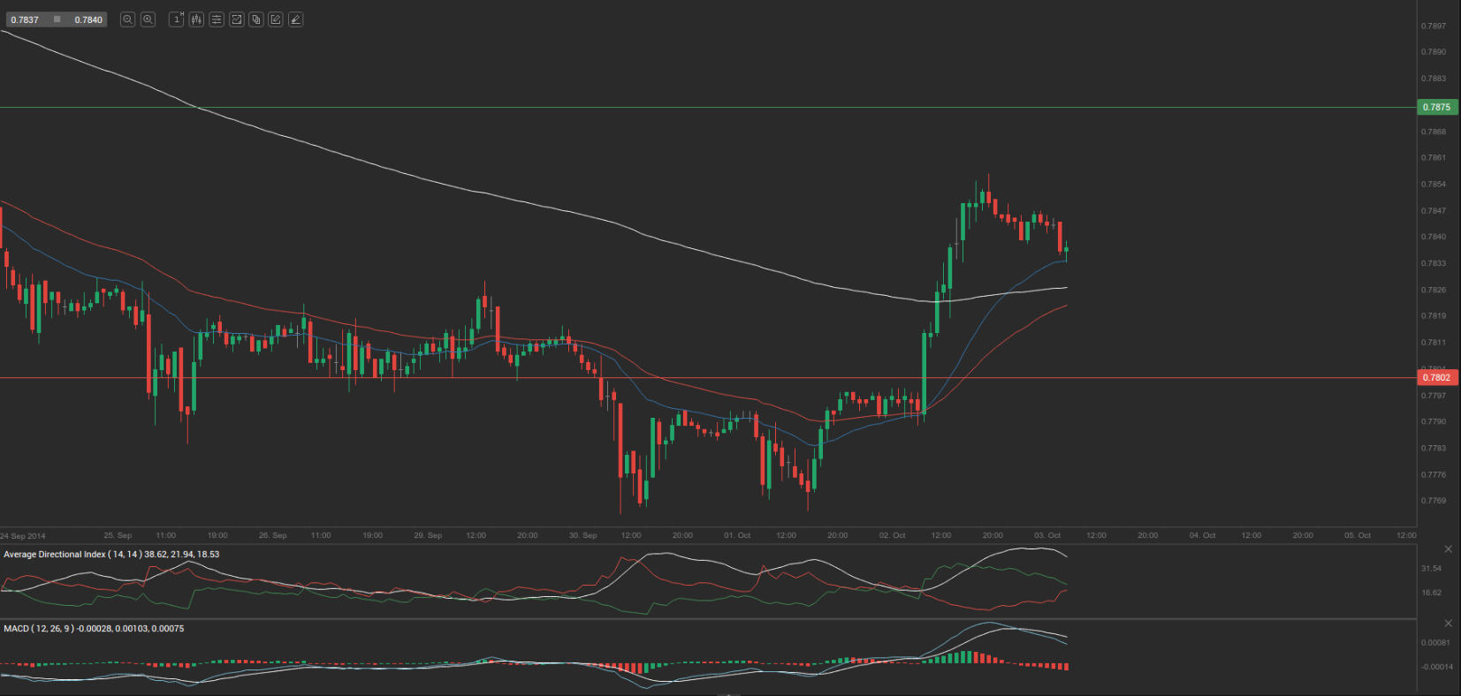The height and width of the screenshot is (696, 1461).
Task: Open the 1H timeframe selector
Action: tap(176, 19)
